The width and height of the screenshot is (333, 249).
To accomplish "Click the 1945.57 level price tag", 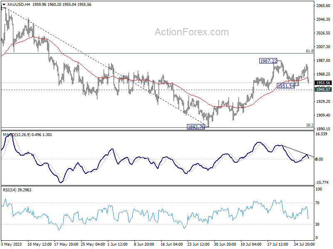I will tap(323, 89).
